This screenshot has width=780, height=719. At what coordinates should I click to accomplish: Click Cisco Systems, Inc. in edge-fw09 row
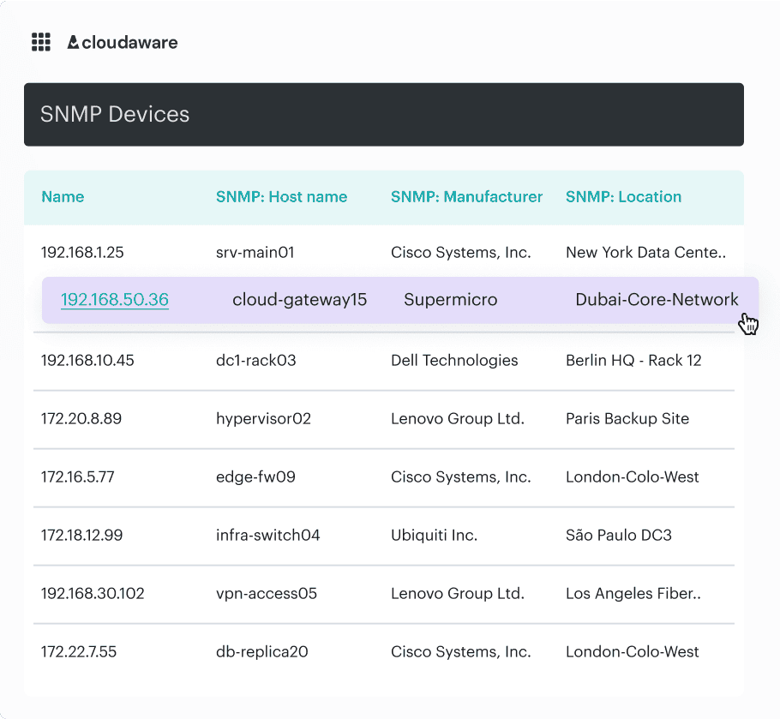coord(460,476)
